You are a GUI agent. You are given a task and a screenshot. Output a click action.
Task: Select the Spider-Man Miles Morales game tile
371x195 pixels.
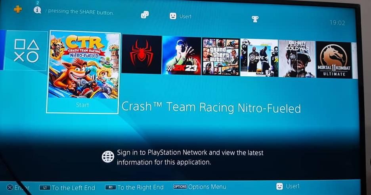(142, 54)
